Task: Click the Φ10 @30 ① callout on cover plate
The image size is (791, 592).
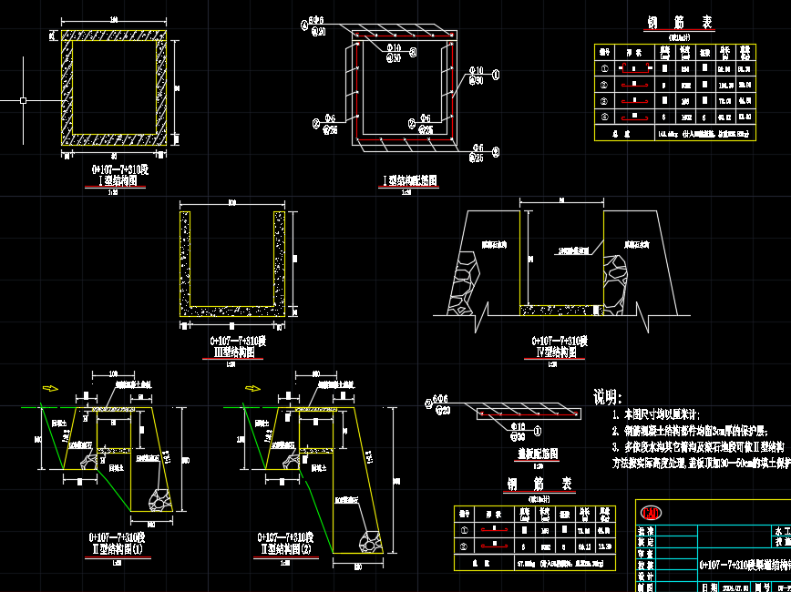Action: pyautogui.click(x=526, y=431)
